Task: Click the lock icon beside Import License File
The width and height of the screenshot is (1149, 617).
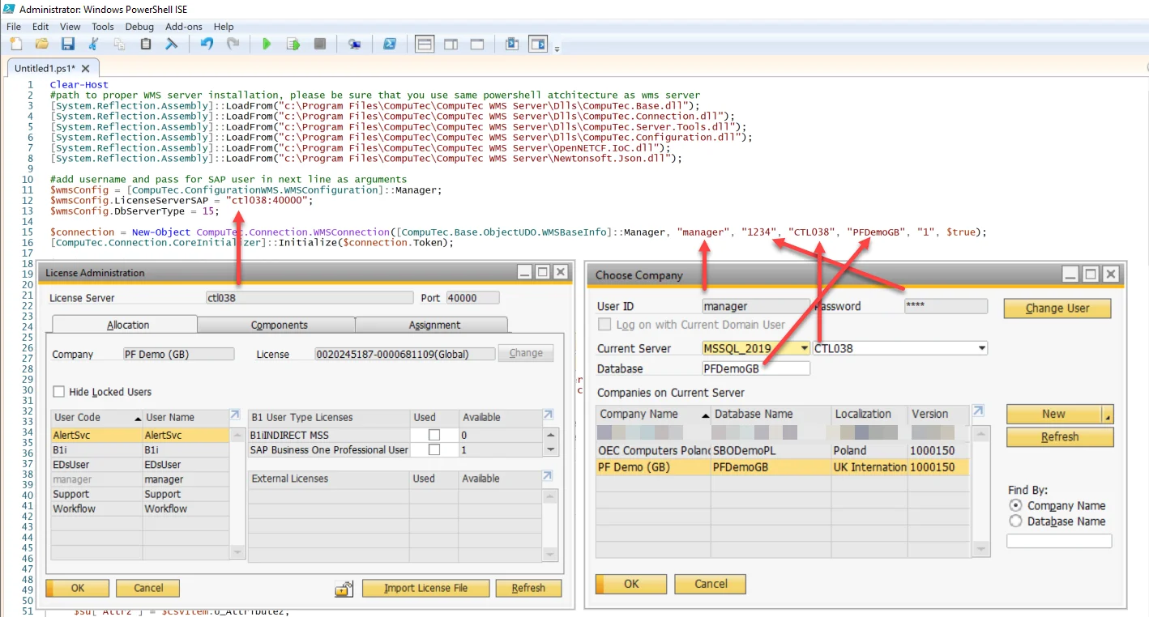Action: (x=344, y=589)
